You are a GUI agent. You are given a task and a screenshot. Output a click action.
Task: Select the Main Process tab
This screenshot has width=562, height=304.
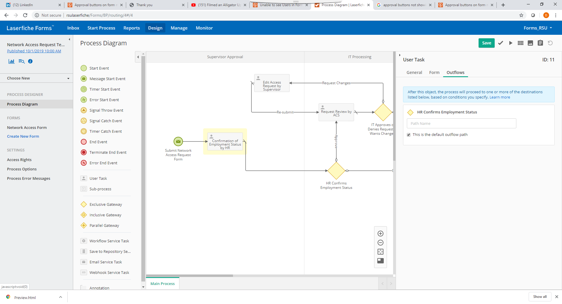(162, 284)
